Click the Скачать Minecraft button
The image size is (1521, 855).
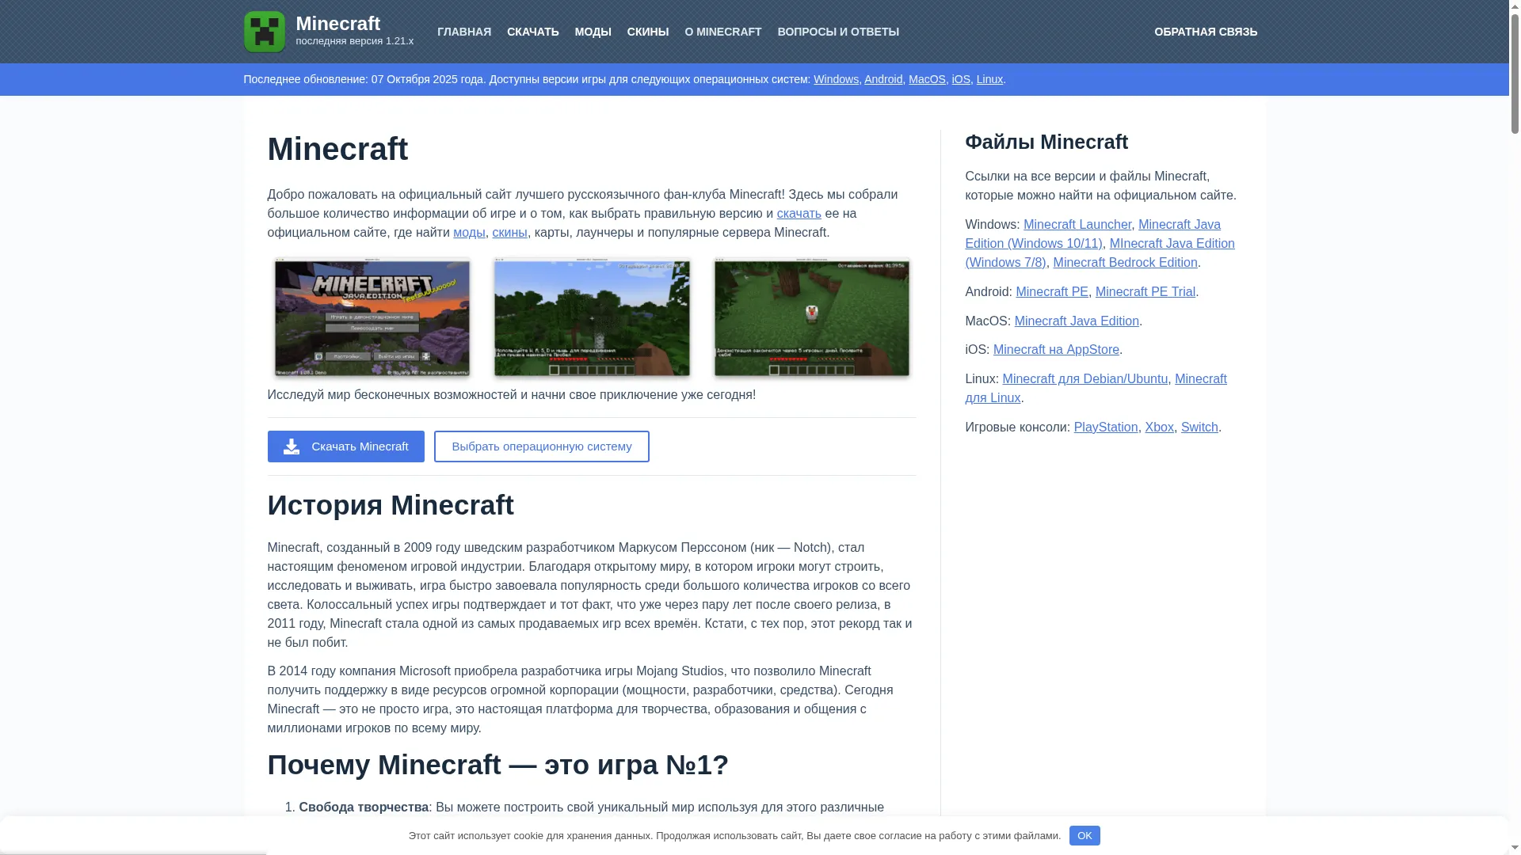345,446
